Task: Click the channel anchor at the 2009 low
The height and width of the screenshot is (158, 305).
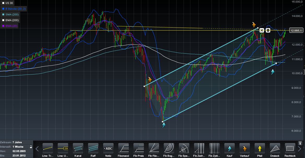Action: [163, 122]
